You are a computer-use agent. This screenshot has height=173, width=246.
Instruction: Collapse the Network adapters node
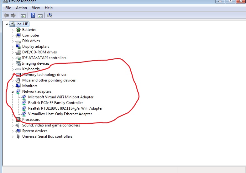point(13,92)
